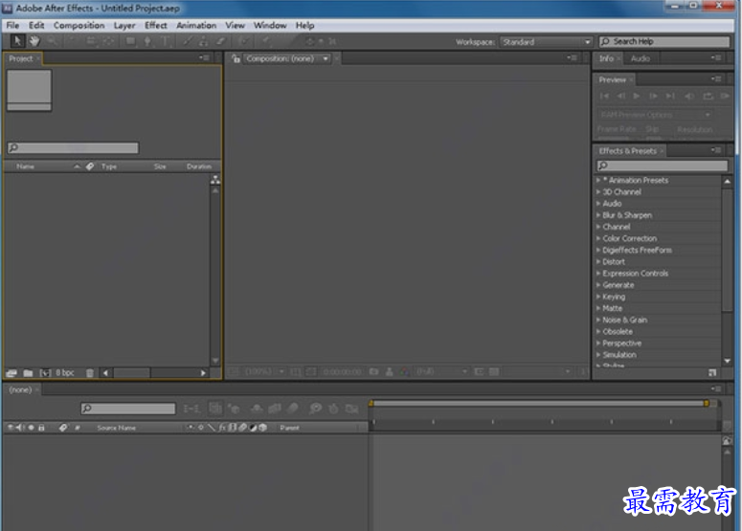This screenshot has height=531, width=742.
Task: Click the Search Help field
Action: point(663,41)
